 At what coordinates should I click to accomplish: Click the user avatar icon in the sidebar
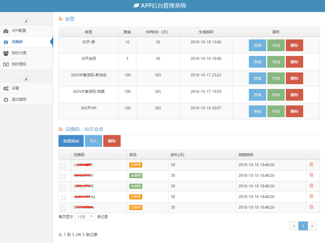(x=26, y=79)
